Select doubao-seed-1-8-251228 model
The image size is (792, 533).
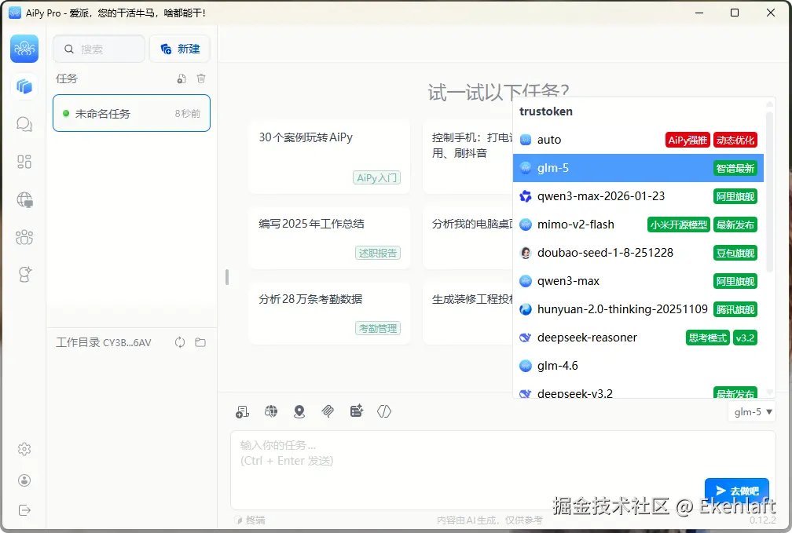(639, 253)
